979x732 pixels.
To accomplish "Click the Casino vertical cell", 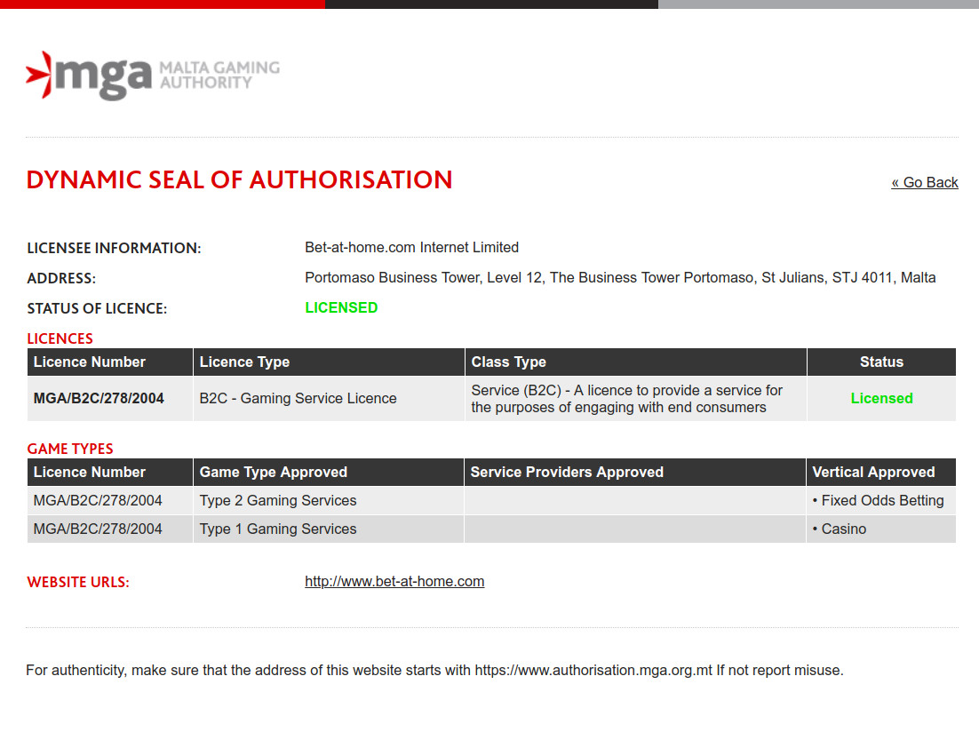I will tap(840, 529).
